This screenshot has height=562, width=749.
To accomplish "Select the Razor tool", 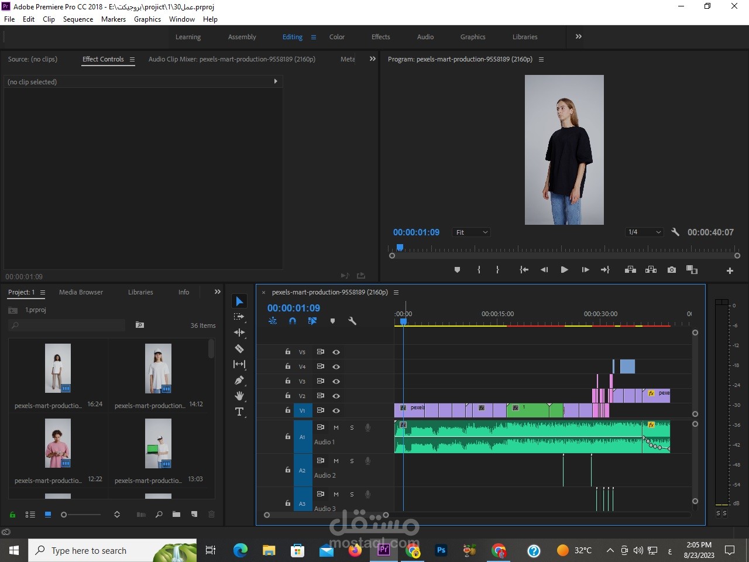I will 239,348.
